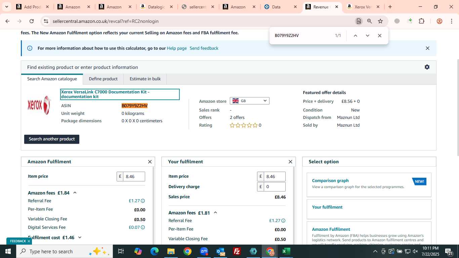The height and width of the screenshot is (258, 459).
Task: Click Search another product button
Action: (52, 139)
